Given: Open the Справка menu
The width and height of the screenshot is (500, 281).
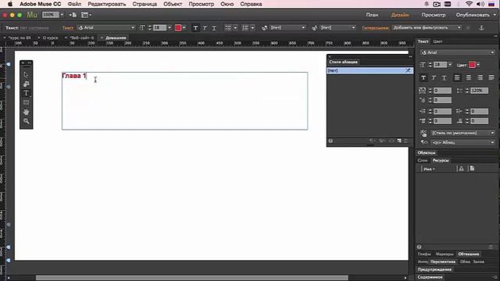Looking at the screenshot, I should [x=251, y=4].
